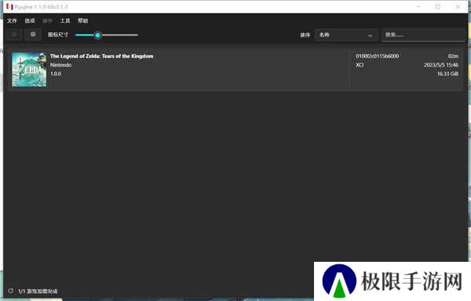
Task: Click the game ID 0100f2c0115b6000 text
Action: (x=378, y=56)
